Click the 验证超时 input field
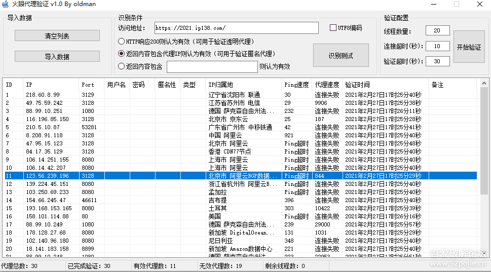The image size is (491, 272). coord(437,62)
